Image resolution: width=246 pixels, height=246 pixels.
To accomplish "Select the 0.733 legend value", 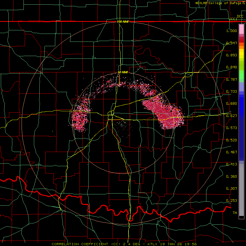I will coord(232,92).
